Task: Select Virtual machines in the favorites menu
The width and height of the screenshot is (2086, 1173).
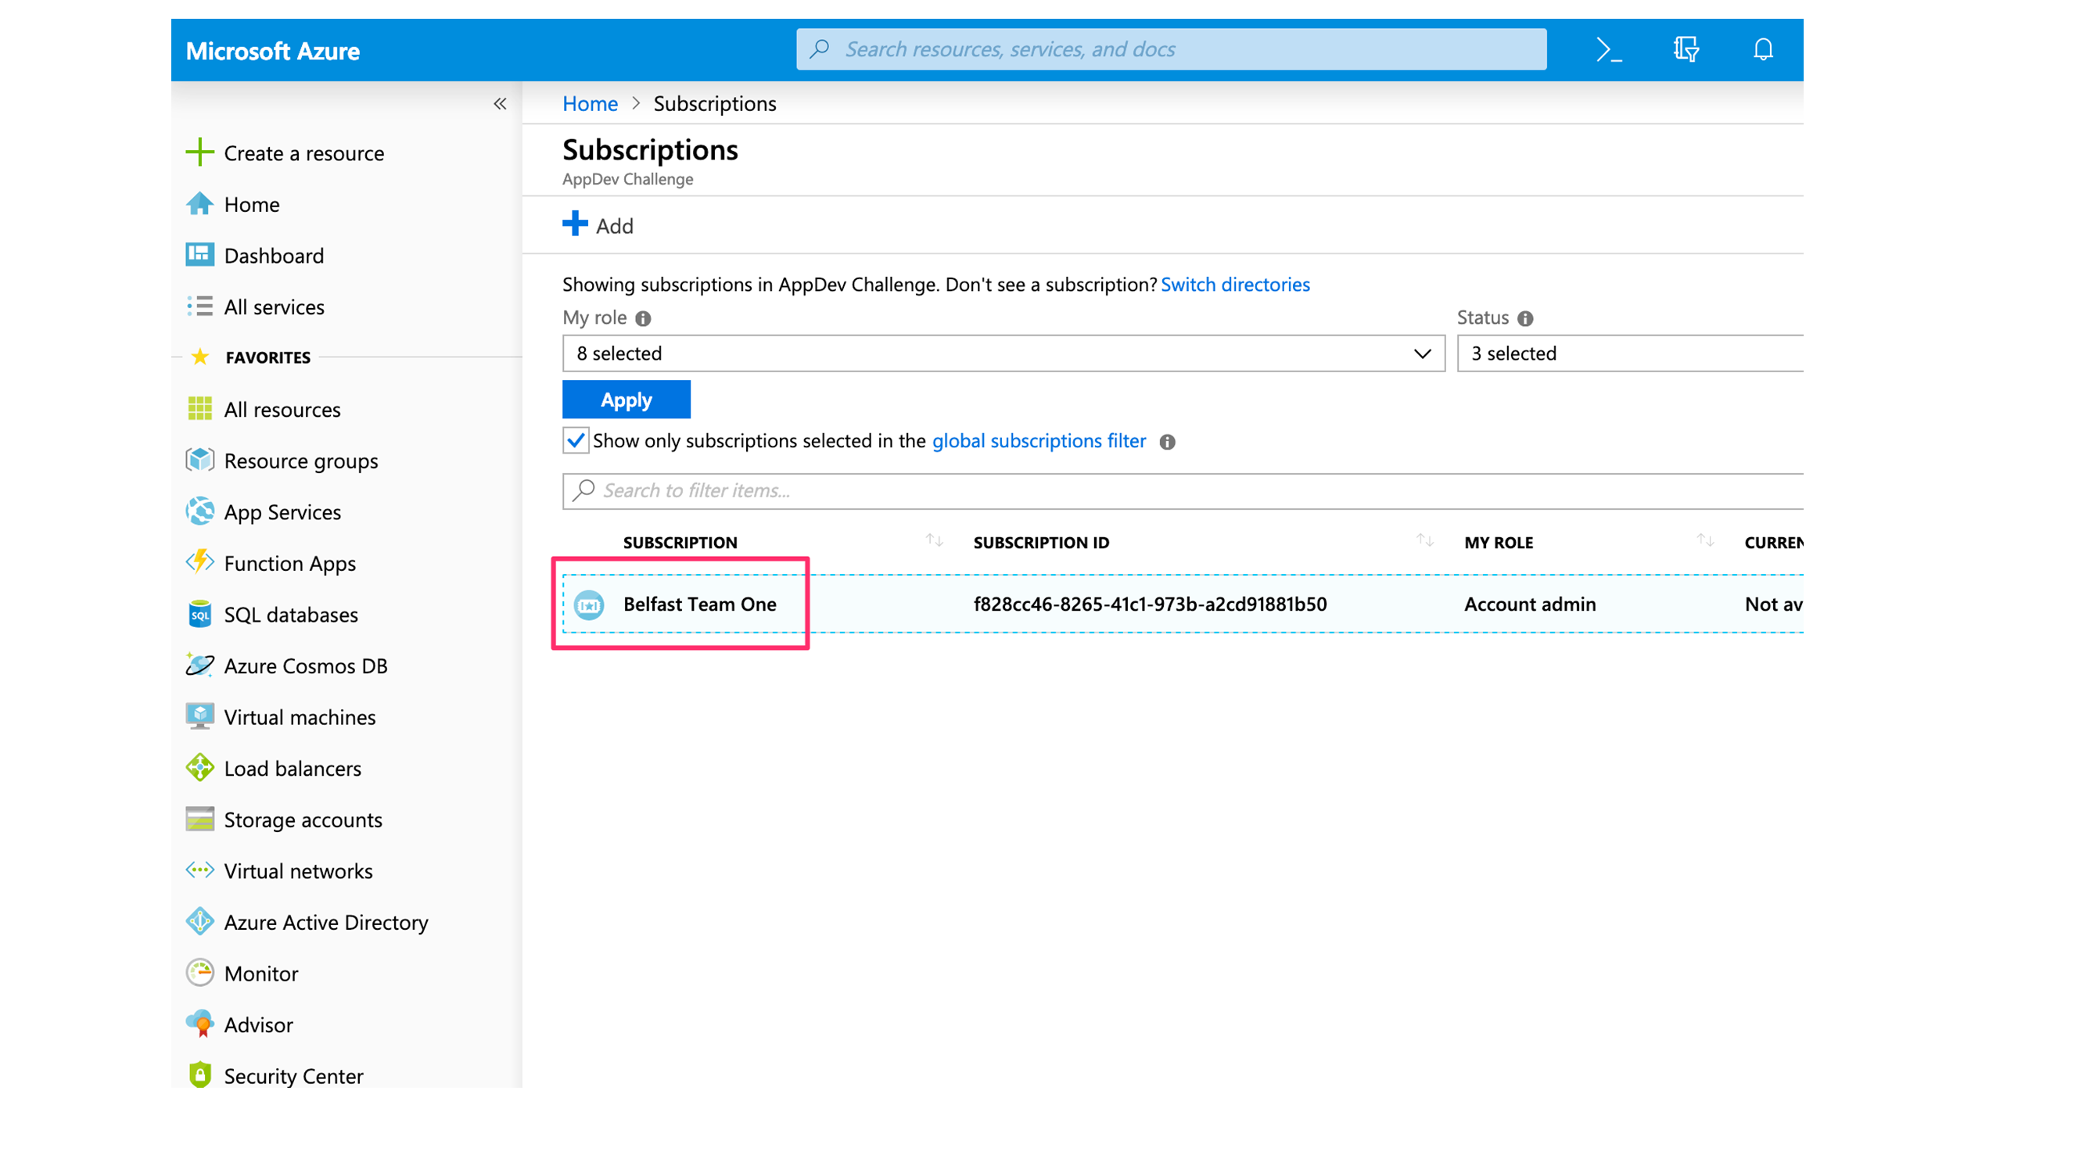Action: point(300,717)
